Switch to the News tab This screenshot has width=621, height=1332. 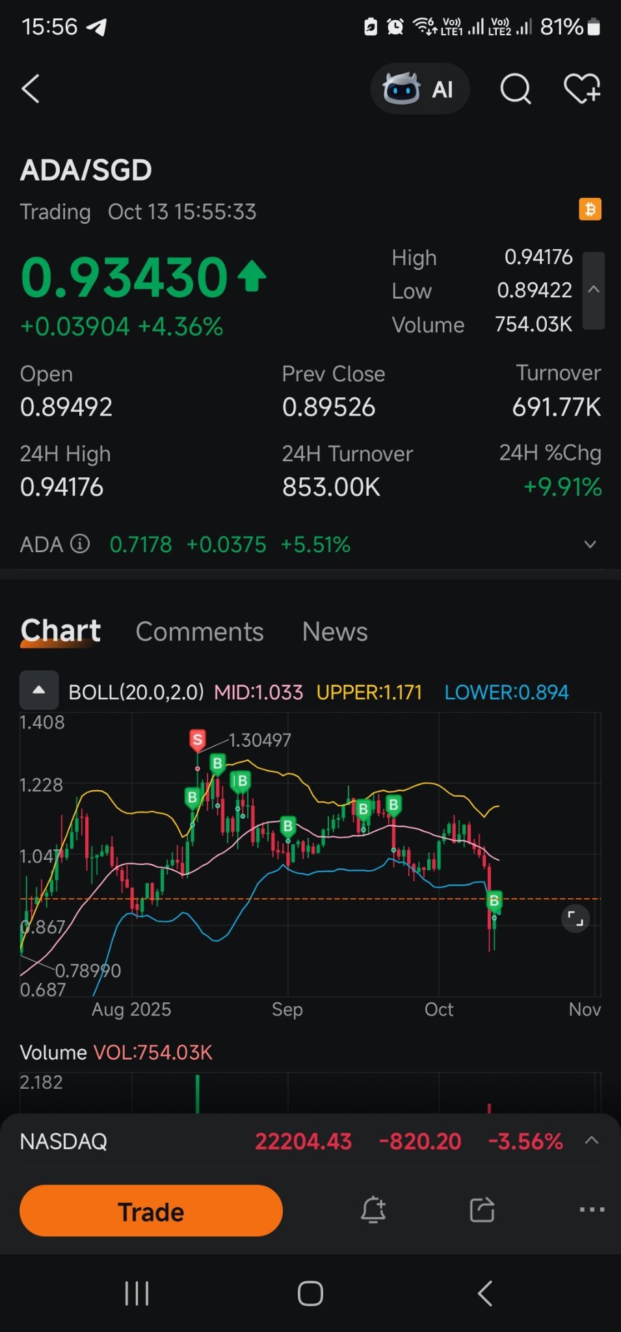(x=335, y=632)
